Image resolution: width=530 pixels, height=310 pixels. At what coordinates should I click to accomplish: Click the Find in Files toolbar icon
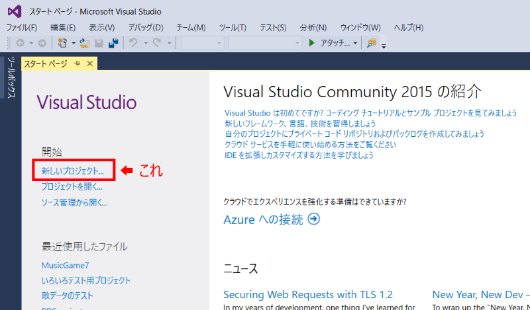coord(372,43)
